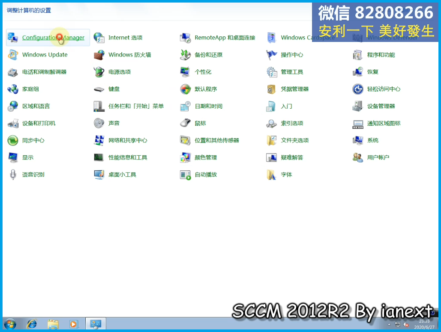Open the 字体 fonts folder icon
Viewport: 441px width, 332px height.
[272, 175]
